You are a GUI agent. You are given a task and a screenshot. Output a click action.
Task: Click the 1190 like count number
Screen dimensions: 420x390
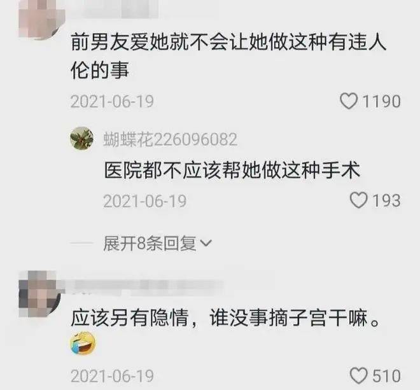[381, 102]
